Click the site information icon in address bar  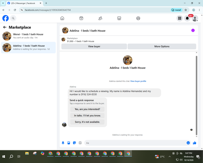[x=22, y=10]
